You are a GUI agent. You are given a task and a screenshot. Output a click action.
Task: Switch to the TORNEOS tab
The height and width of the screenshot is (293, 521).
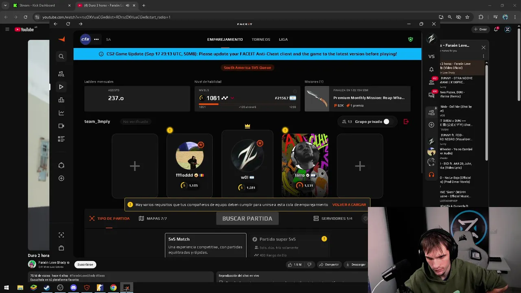261,39
